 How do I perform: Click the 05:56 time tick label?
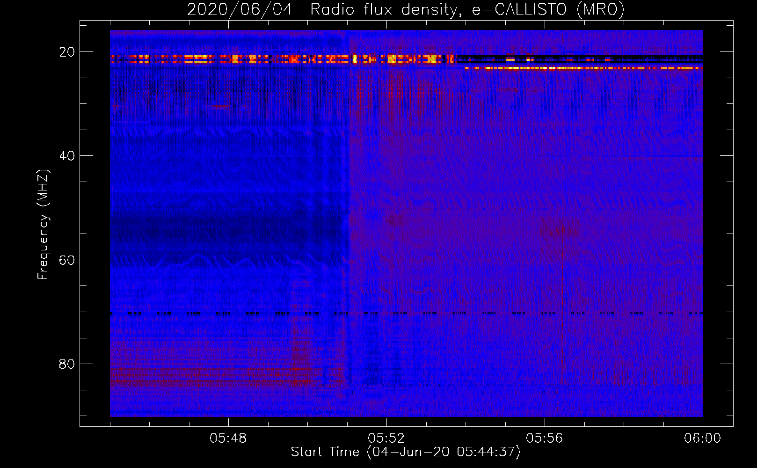(x=544, y=439)
